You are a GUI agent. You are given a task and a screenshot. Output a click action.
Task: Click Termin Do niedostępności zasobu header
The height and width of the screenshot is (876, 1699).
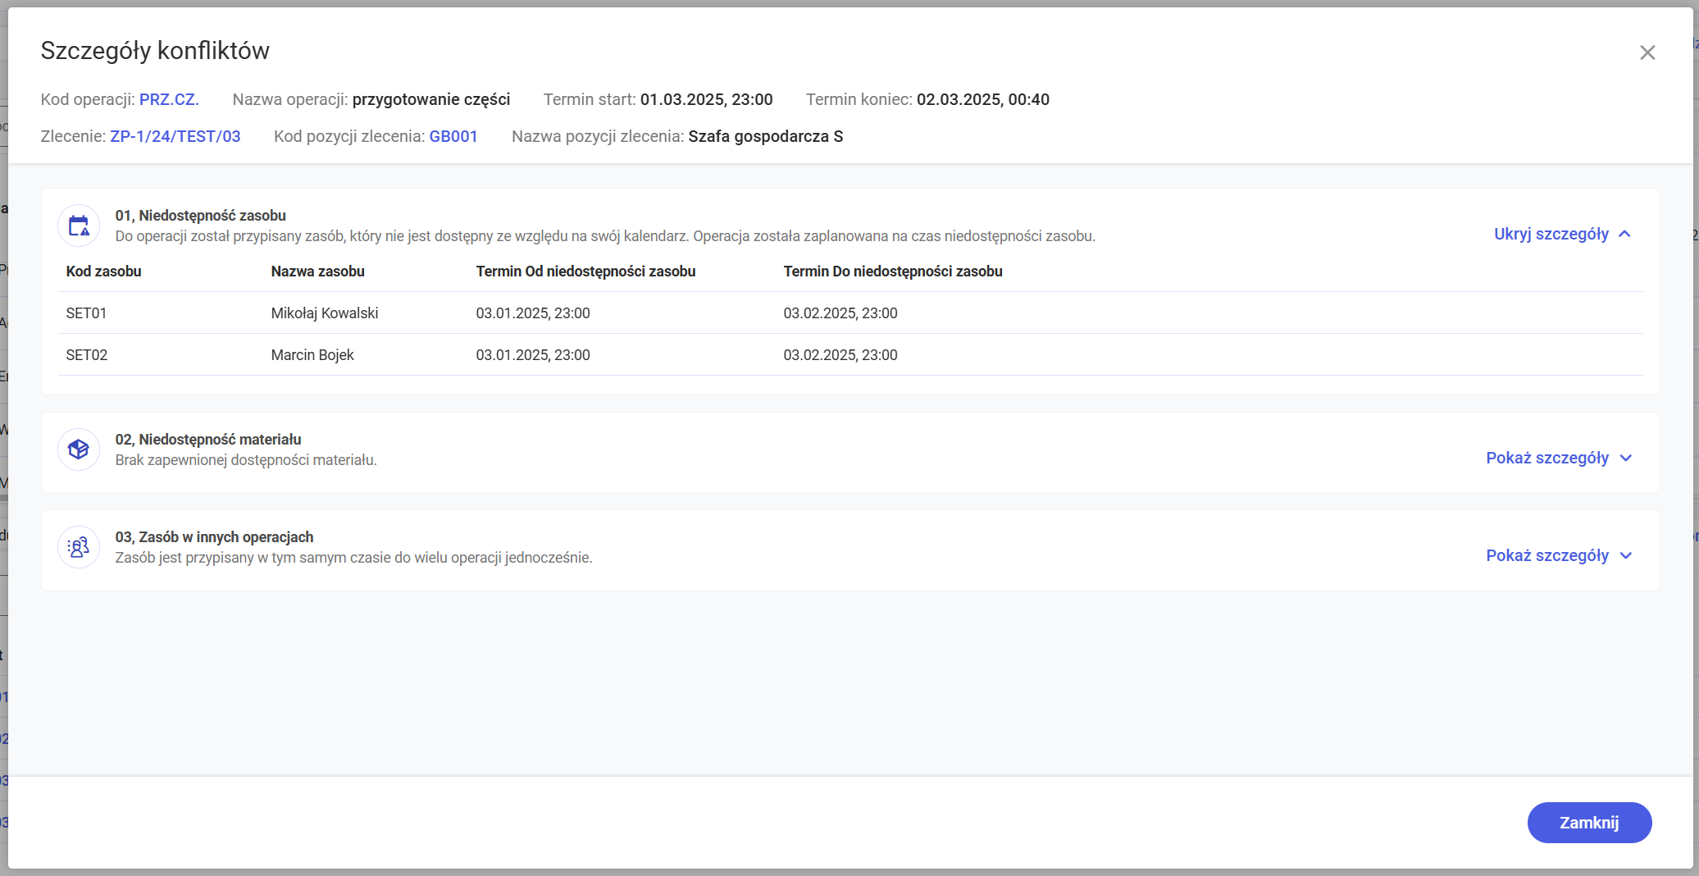coord(892,271)
